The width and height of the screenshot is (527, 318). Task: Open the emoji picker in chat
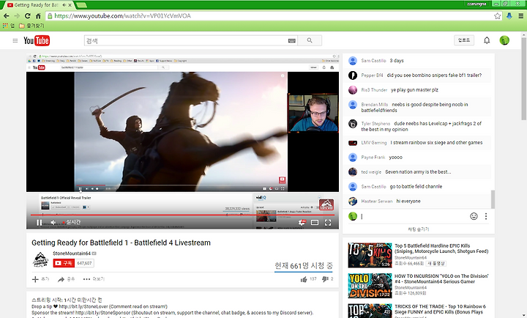(474, 216)
